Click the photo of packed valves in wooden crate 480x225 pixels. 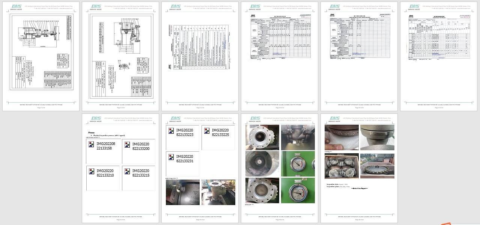click(342, 166)
